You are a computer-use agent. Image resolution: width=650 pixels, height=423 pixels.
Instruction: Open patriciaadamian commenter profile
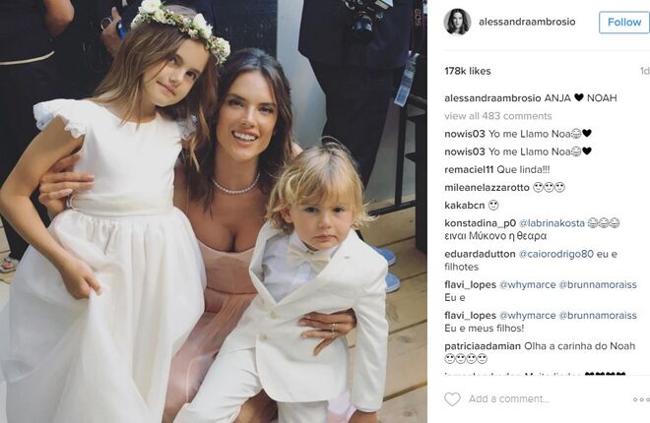click(483, 346)
